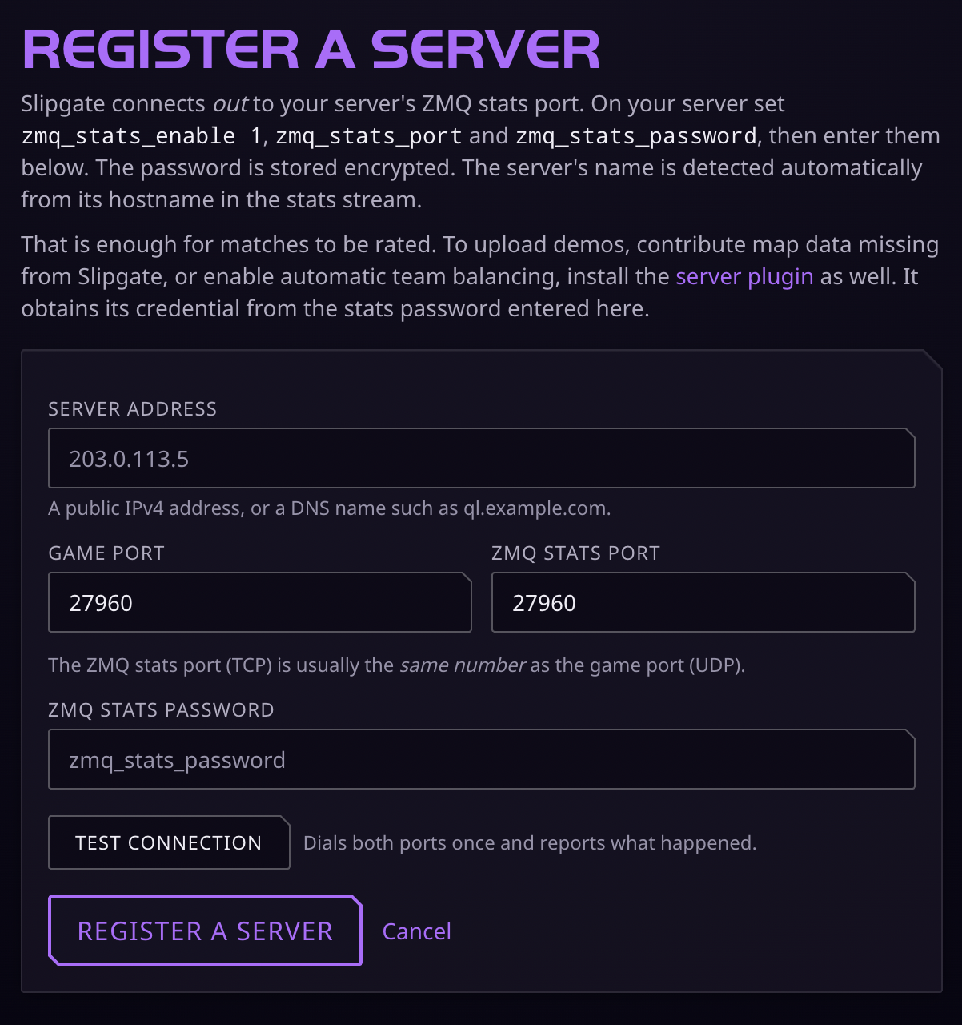962x1025 pixels.
Task: Click the public IPv4 address hint text
Action: 330,508
